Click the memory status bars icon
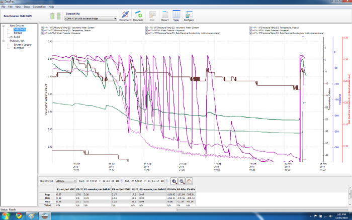 (59, 16)
